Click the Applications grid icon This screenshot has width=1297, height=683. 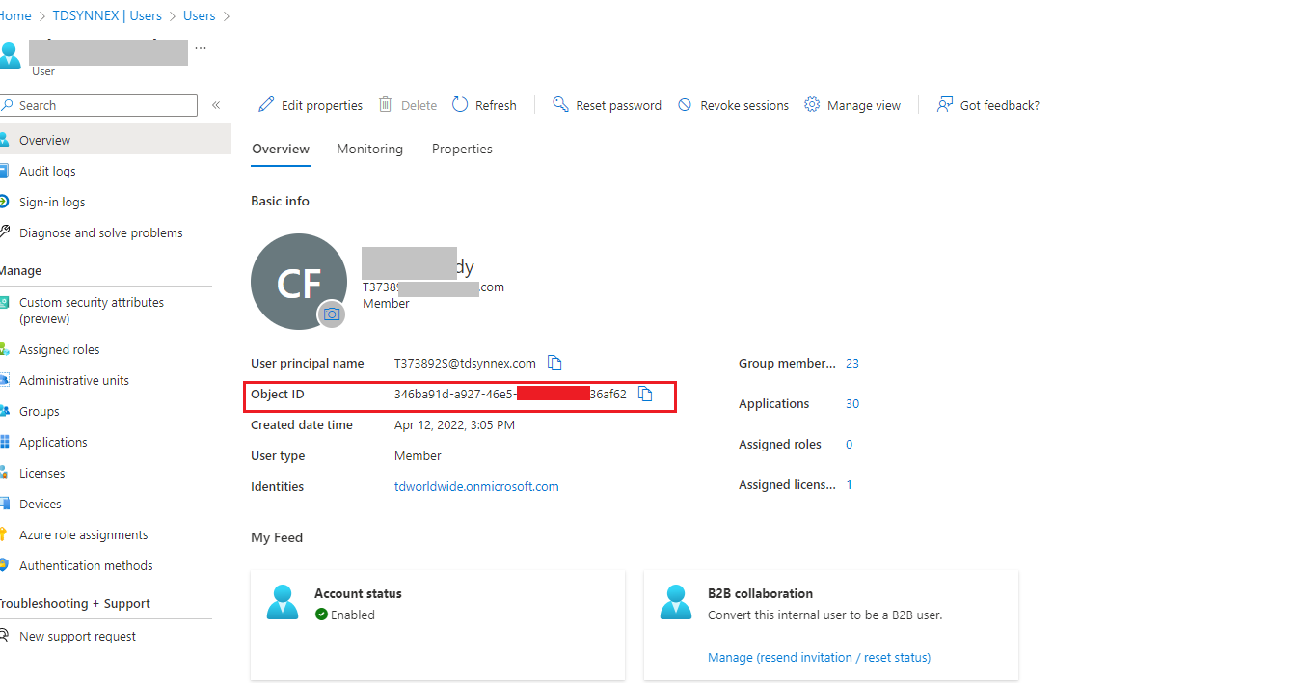pyautogui.click(x=5, y=442)
